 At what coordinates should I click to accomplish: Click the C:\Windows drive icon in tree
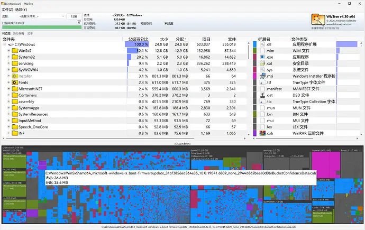click(x=11, y=44)
